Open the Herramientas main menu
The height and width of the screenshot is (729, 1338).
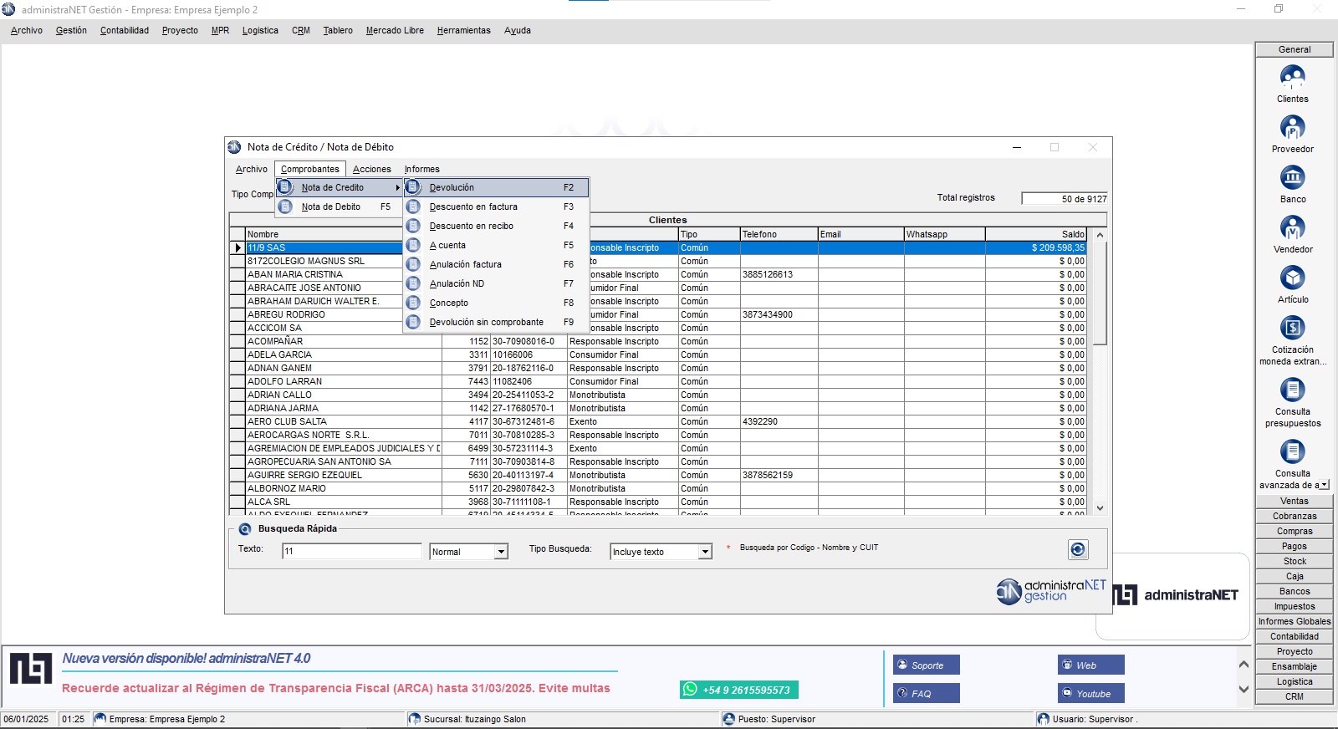click(x=463, y=30)
